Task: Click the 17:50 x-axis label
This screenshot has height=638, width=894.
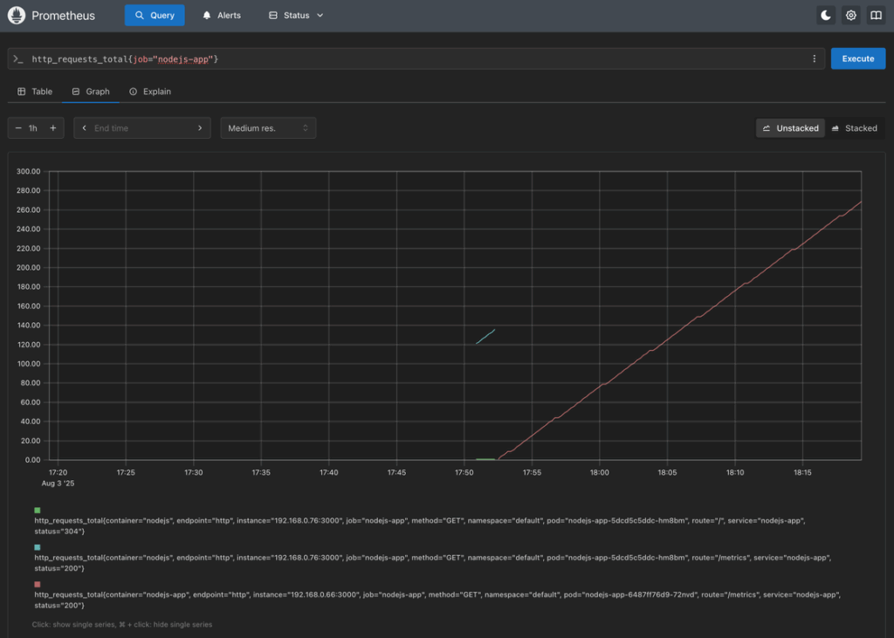Action: click(464, 472)
